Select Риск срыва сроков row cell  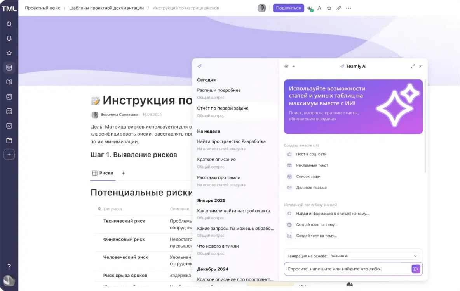125,275
